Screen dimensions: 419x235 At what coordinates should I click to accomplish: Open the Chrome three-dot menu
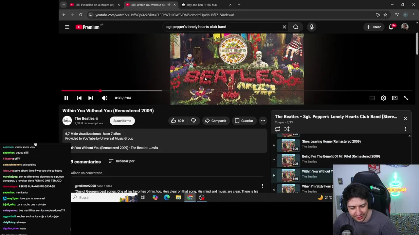pyautogui.click(x=414, y=15)
